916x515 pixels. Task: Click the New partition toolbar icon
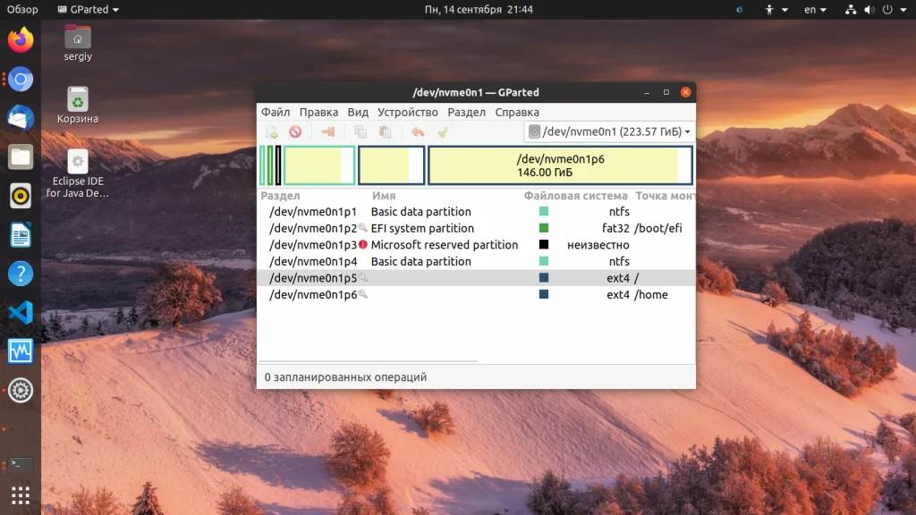coord(272,132)
